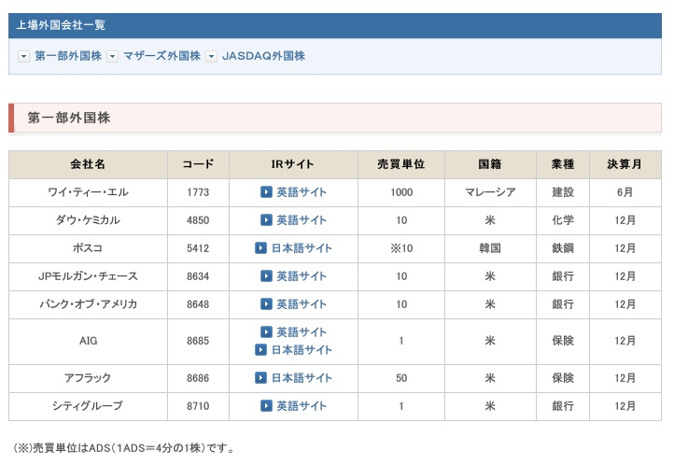Click play icon in アフラック row
This screenshot has height=465, width=674.
(x=260, y=378)
